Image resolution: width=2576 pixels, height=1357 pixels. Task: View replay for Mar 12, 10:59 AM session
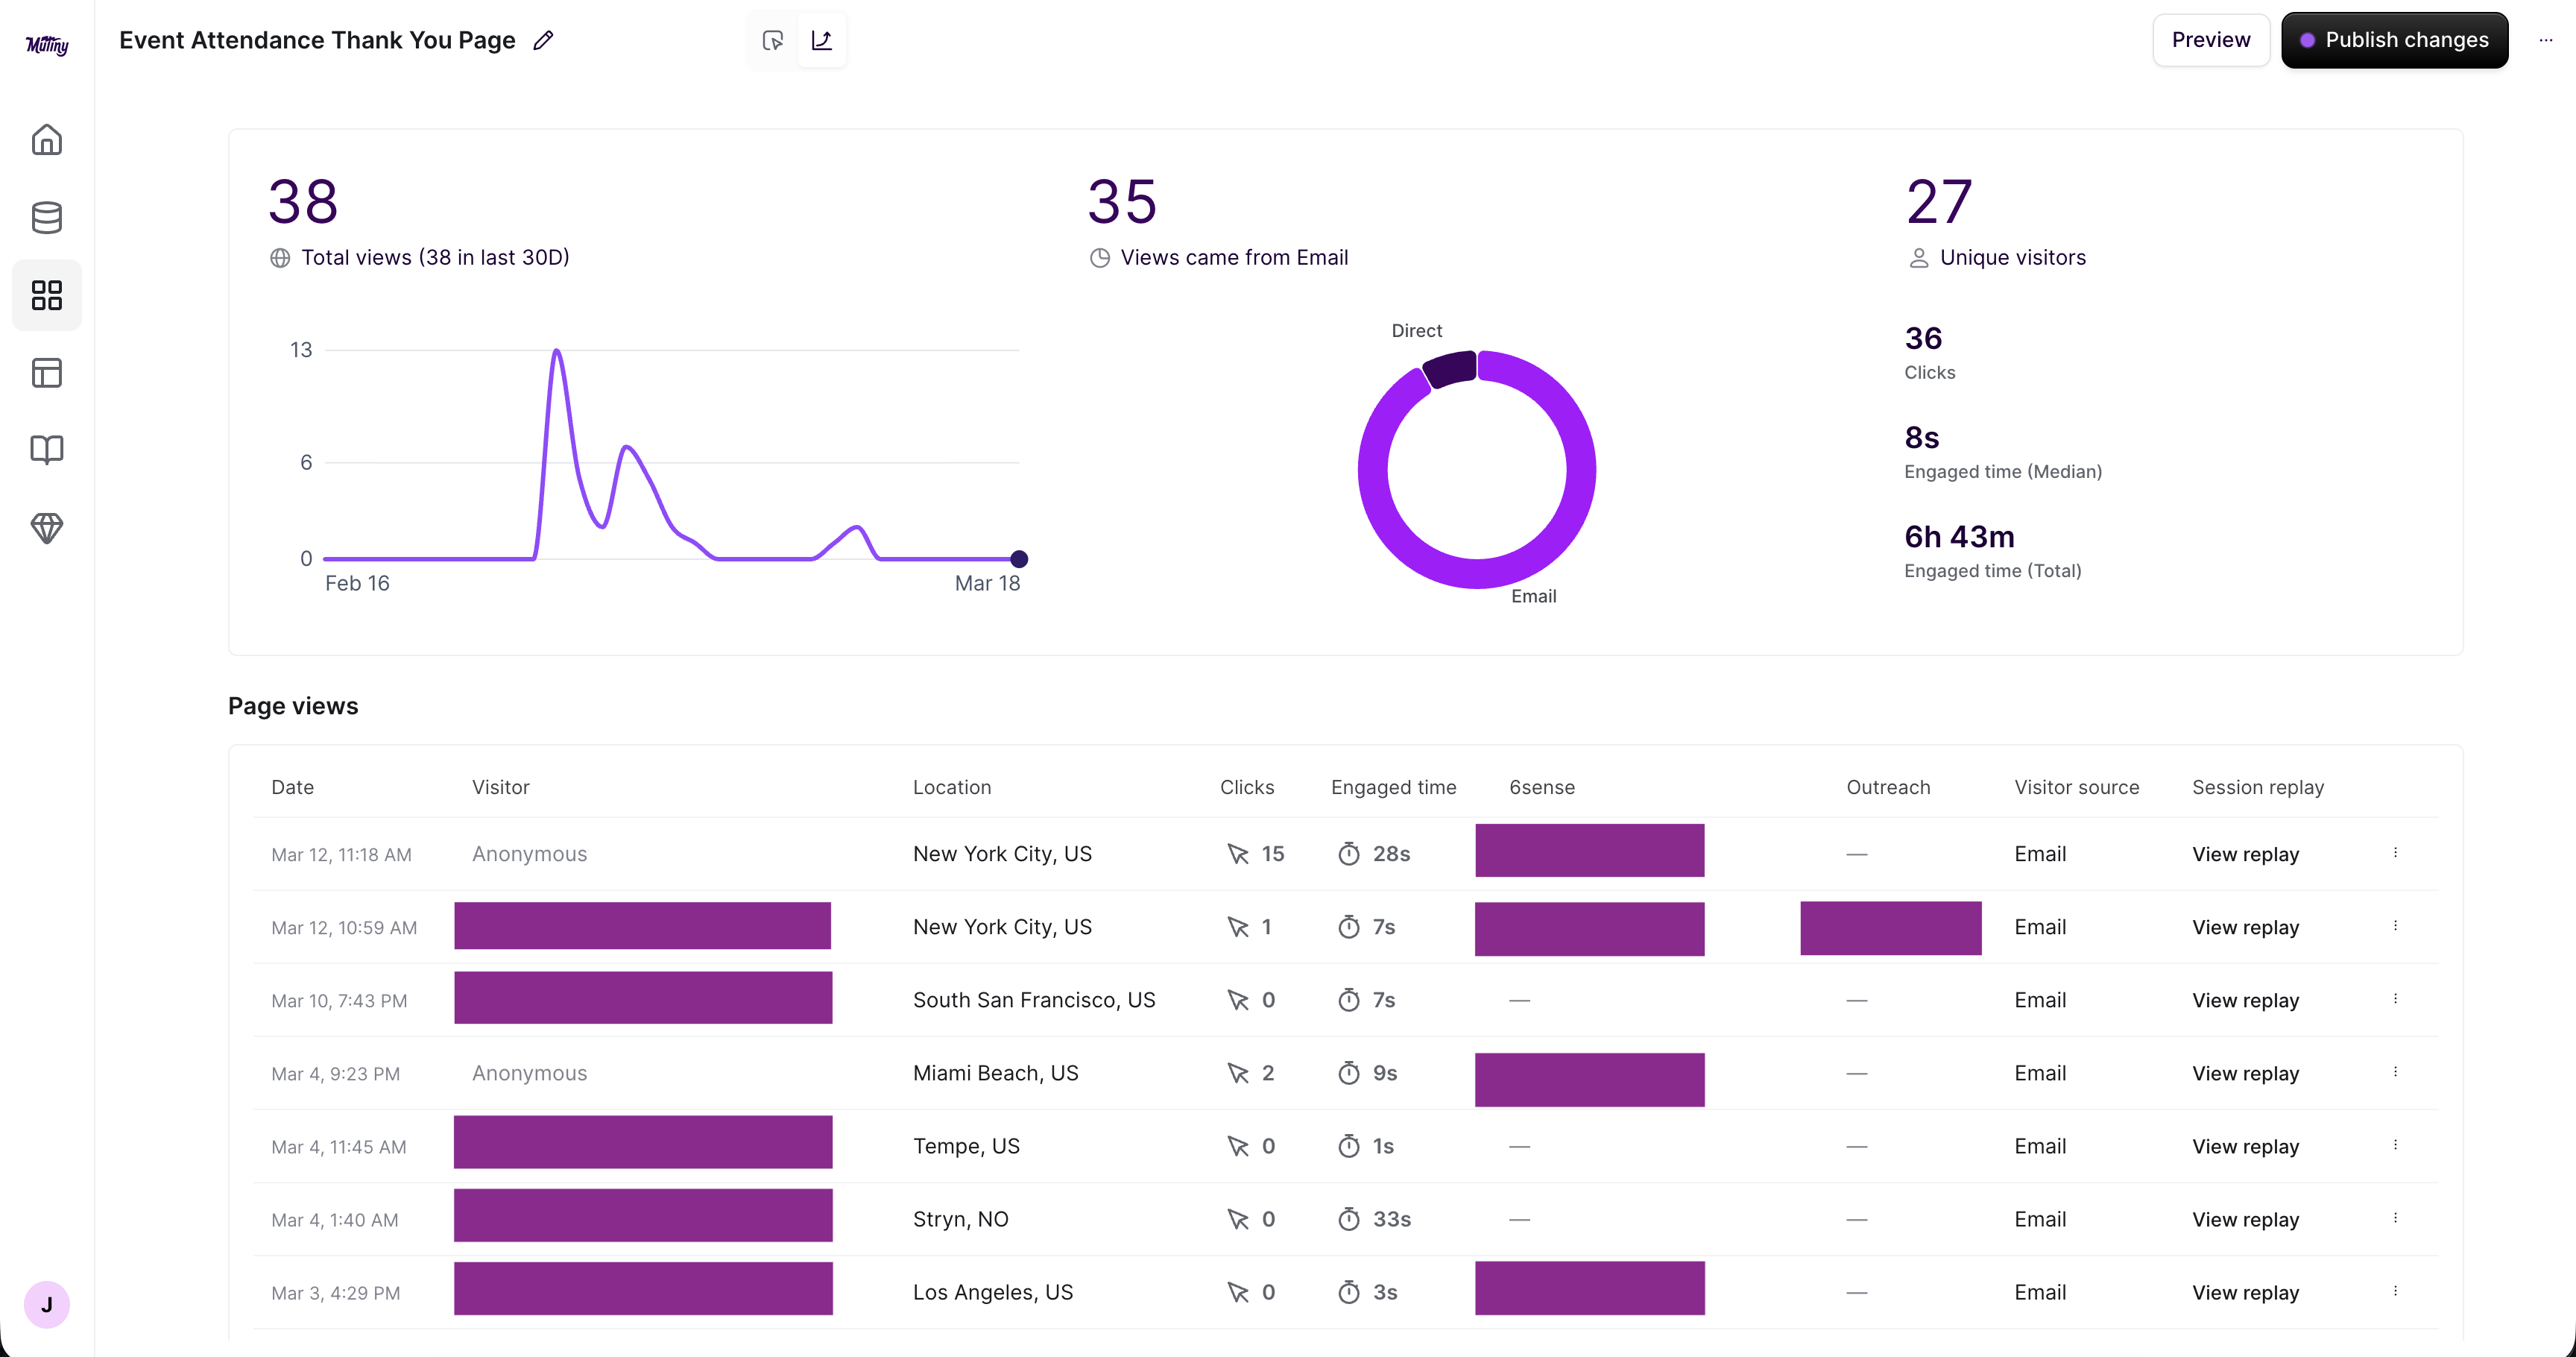click(2245, 927)
